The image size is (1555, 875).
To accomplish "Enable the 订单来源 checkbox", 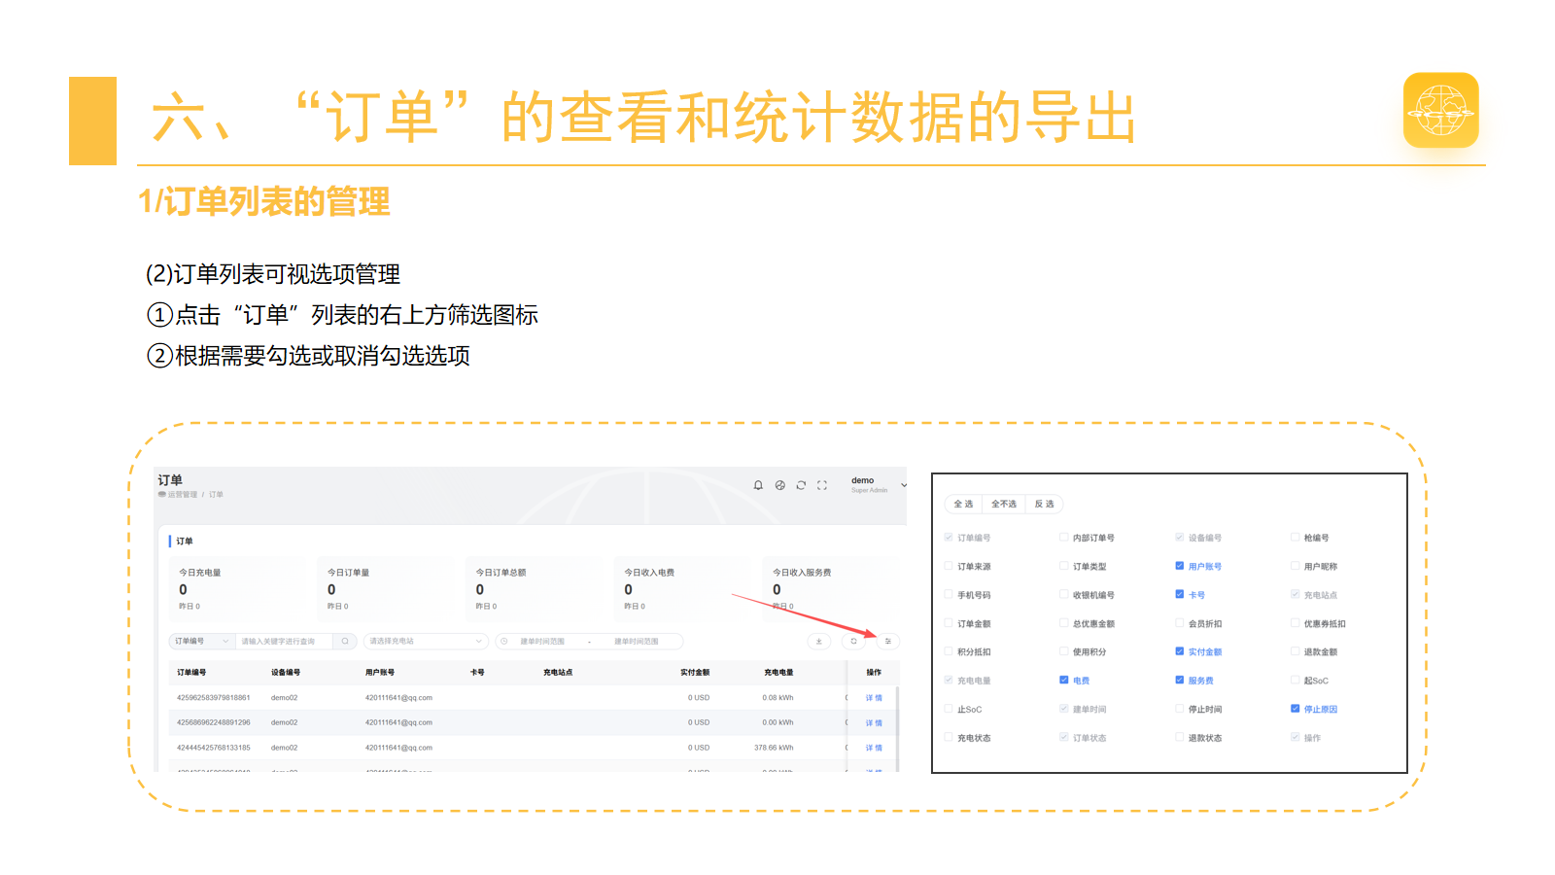I will pyautogui.click(x=949, y=566).
